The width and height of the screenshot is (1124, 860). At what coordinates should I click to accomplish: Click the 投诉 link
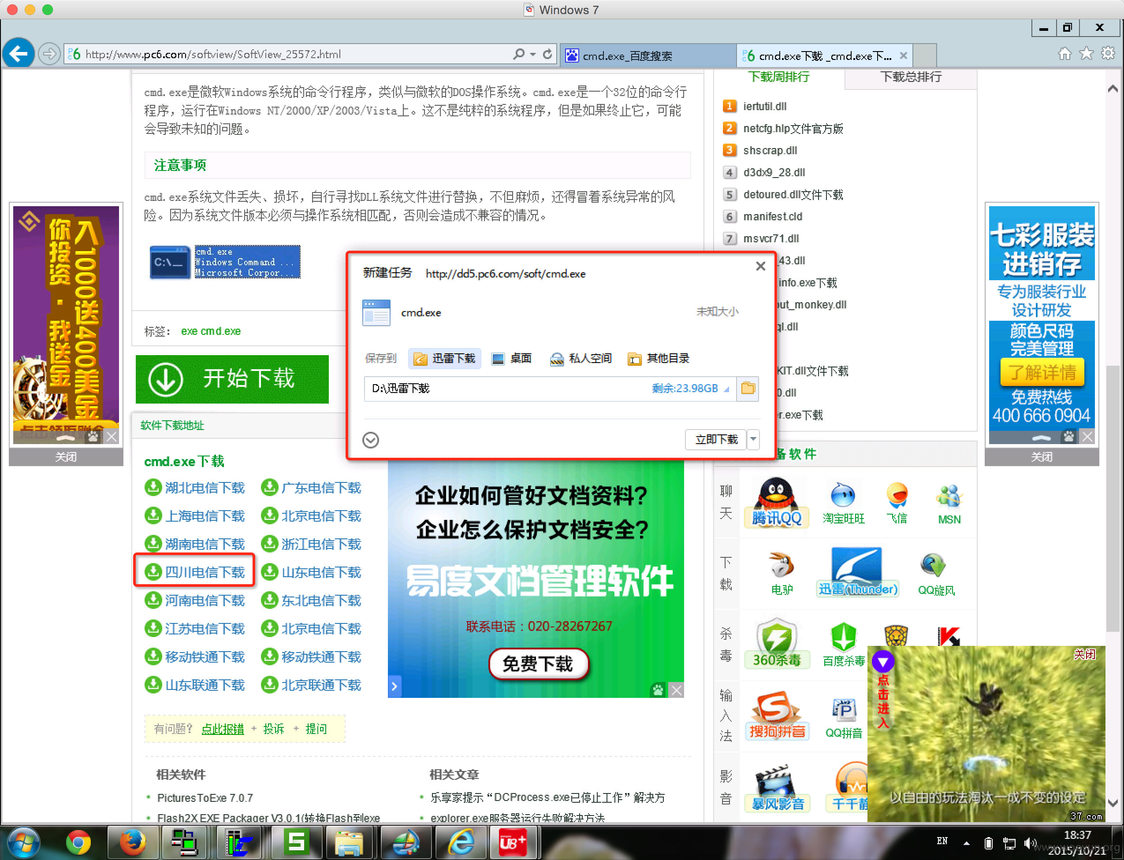point(273,729)
